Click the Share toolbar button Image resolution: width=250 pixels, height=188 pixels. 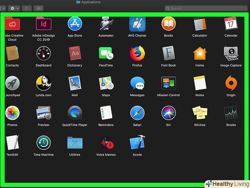[x=27, y=8]
